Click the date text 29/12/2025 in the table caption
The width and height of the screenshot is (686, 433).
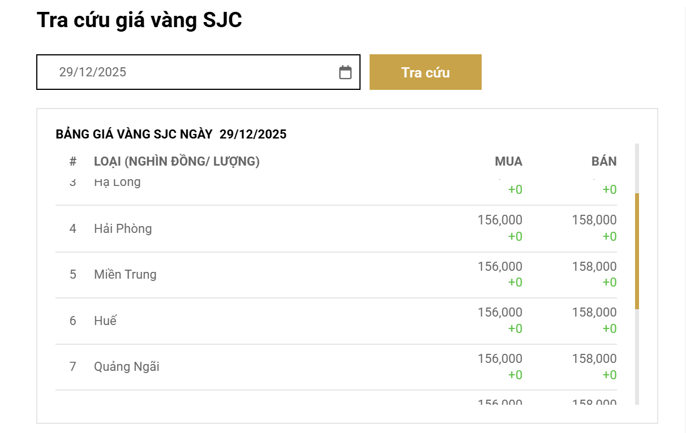point(253,134)
